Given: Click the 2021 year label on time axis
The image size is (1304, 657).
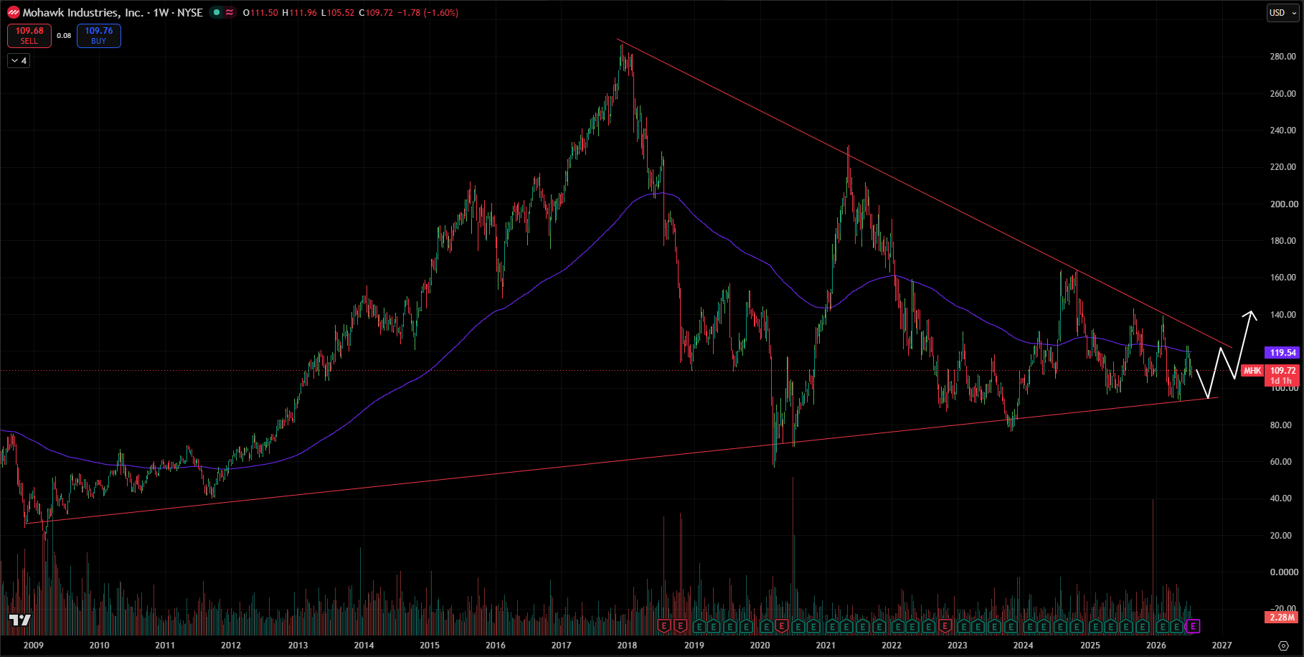Looking at the screenshot, I should [x=826, y=646].
